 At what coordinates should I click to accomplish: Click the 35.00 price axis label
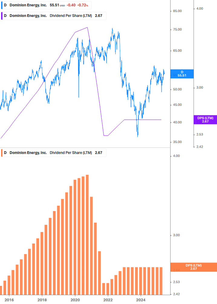point(177,142)
